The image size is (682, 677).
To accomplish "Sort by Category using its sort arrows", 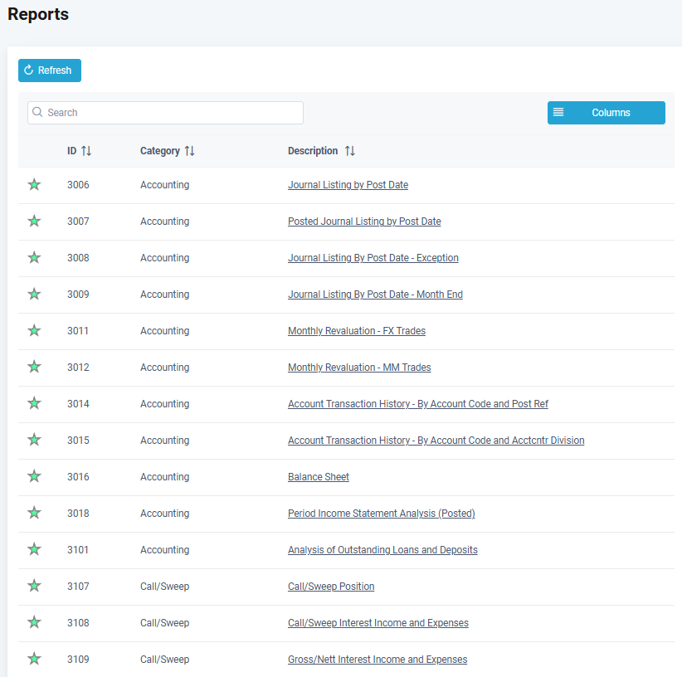I will click(x=190, y=151).
